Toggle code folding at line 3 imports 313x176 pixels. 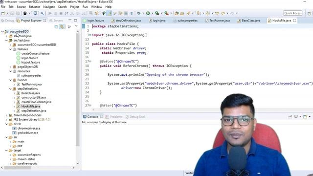[90, 35]
